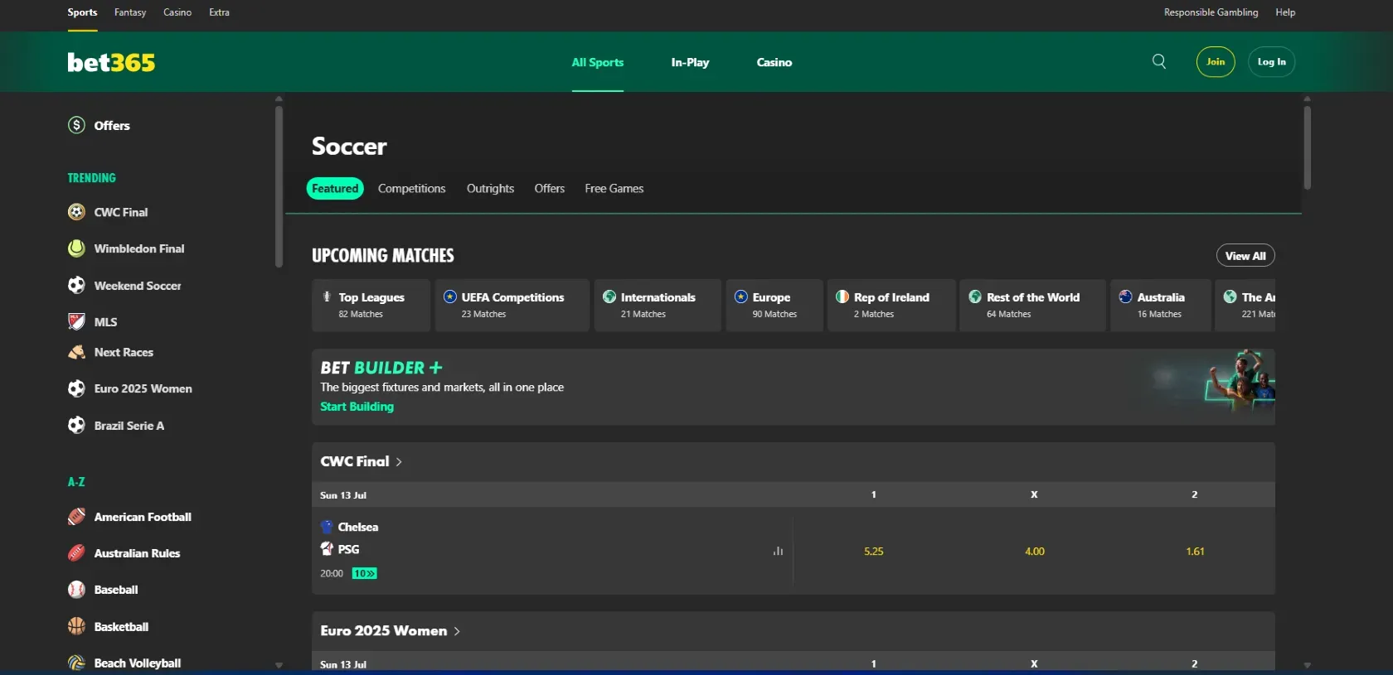Screen dimensions: 1393x675
Task: Select PSG win odds 1.61
Action: pyautogui.click(x=1195, y=551)
